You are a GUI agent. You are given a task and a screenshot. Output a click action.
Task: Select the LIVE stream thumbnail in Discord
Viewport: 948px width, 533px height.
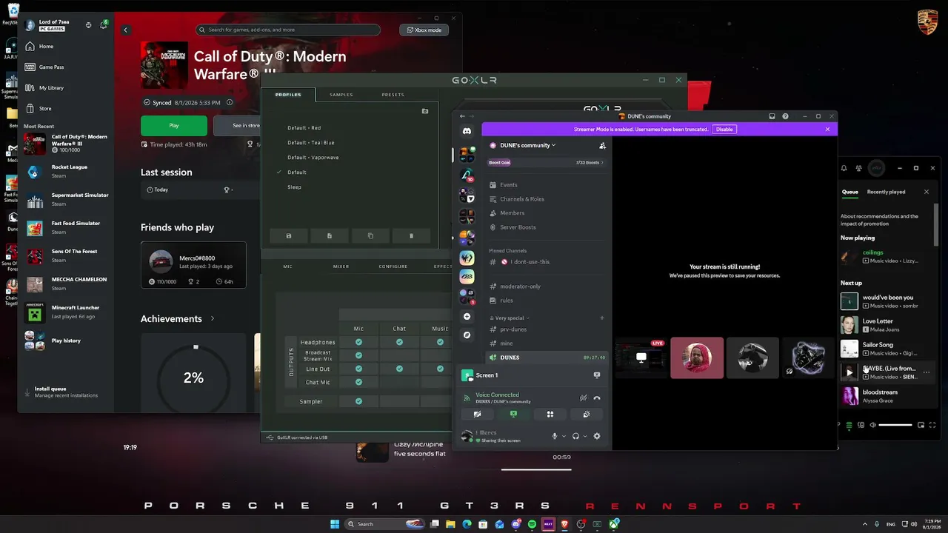pos(641,358)
